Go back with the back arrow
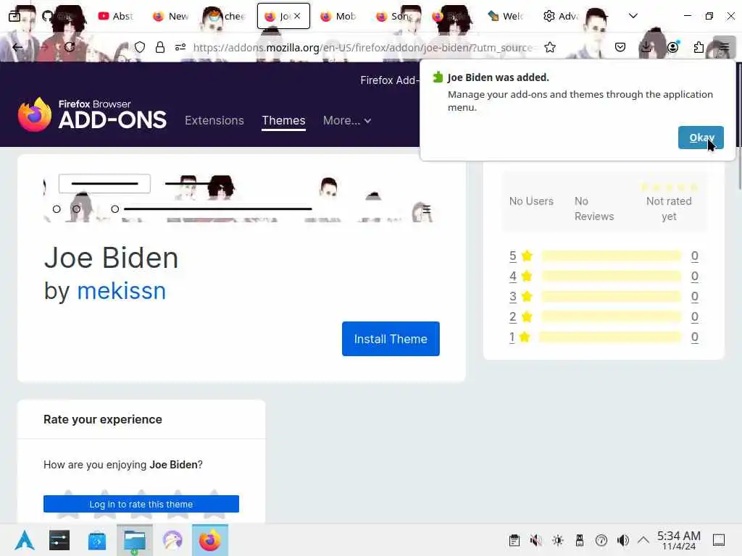 tap(17, 47)
